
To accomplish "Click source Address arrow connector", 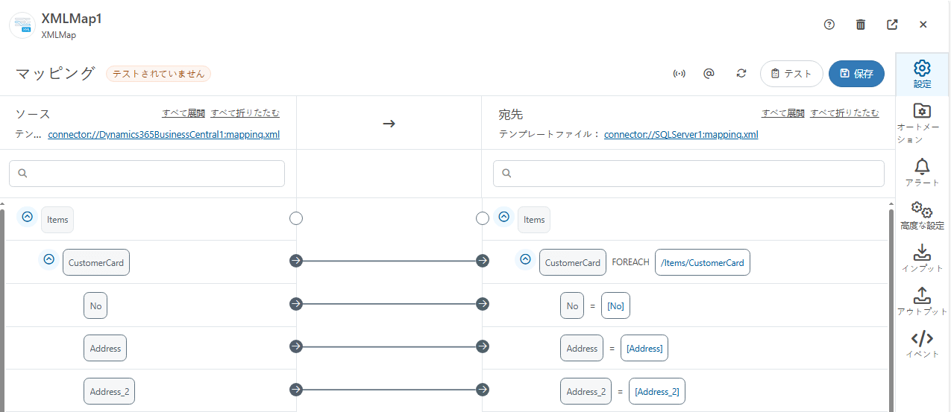I will [x=296, y=346].
